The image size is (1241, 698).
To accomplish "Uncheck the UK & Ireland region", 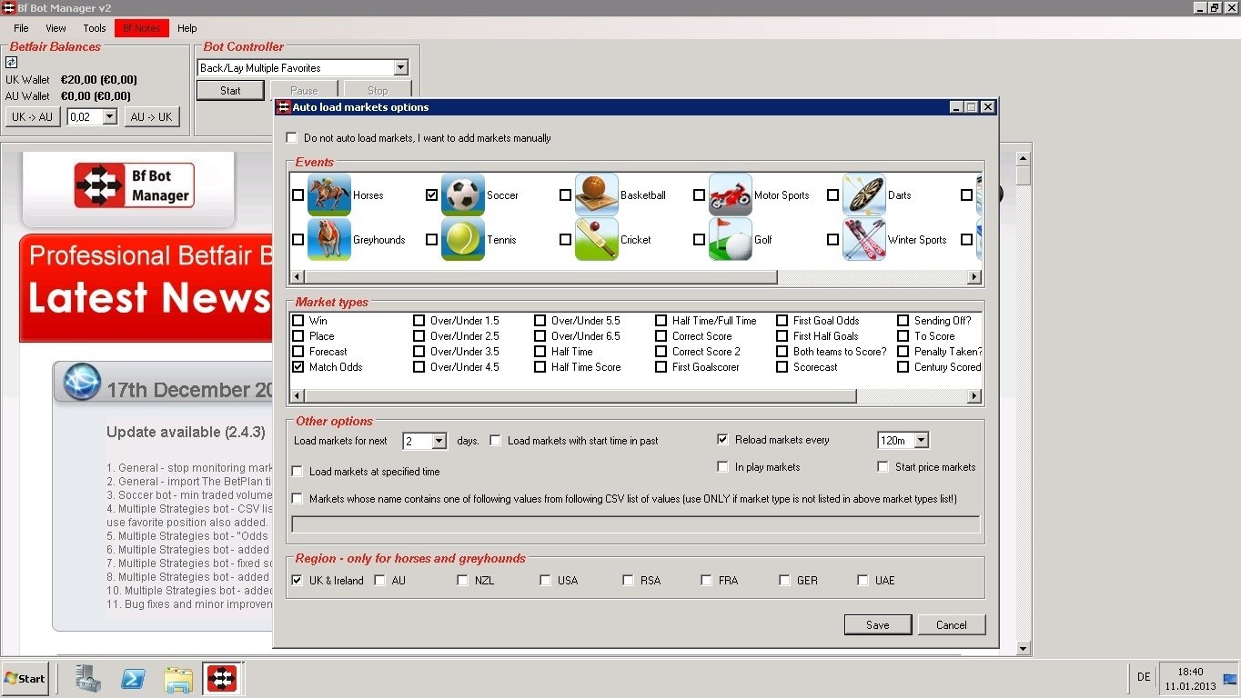I will [x=298, y=581].
